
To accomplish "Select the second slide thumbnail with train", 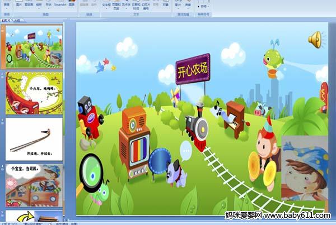I will pos(34,93).
